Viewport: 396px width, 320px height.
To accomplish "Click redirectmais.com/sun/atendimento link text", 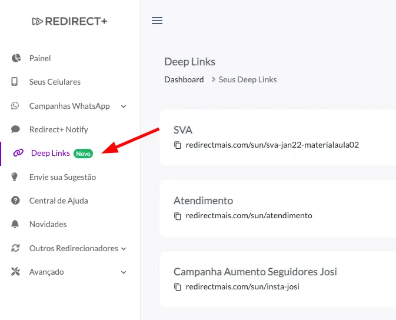I will (x=249, y=215).
